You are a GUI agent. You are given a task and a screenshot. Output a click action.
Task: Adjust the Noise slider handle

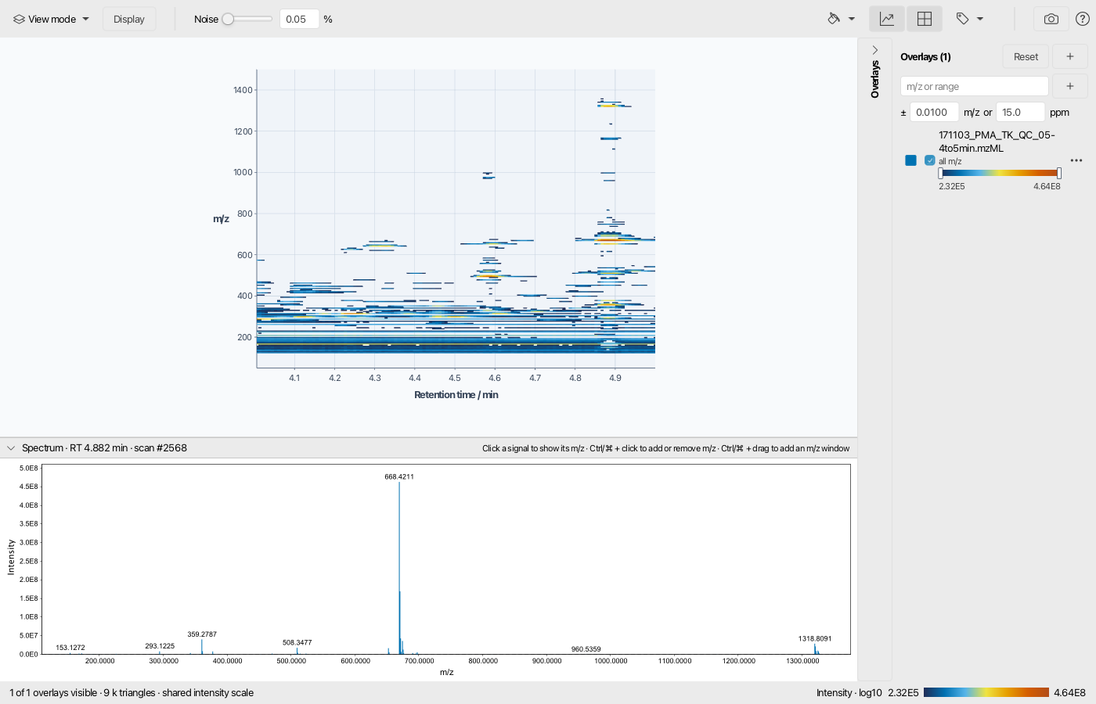228,19
